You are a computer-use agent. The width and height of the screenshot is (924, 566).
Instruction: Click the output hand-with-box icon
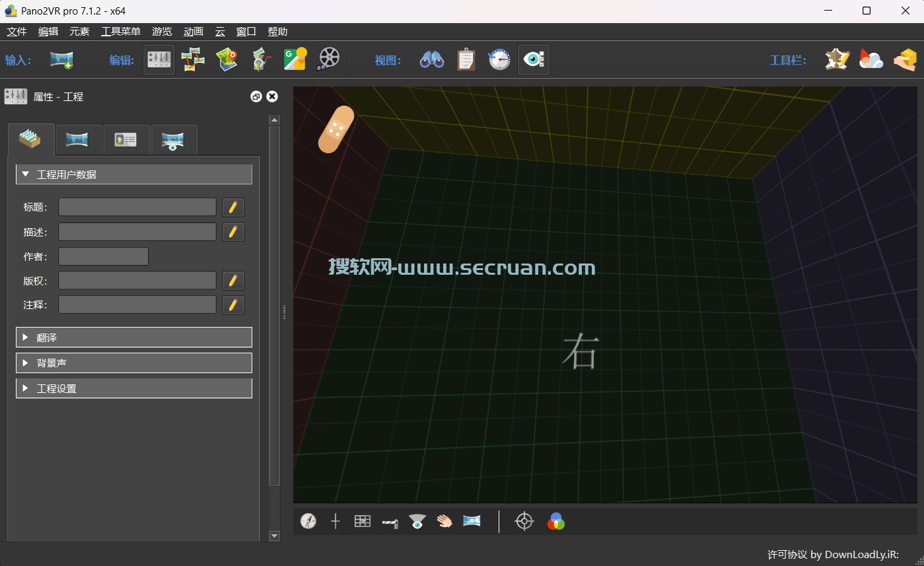coord(906,60)
